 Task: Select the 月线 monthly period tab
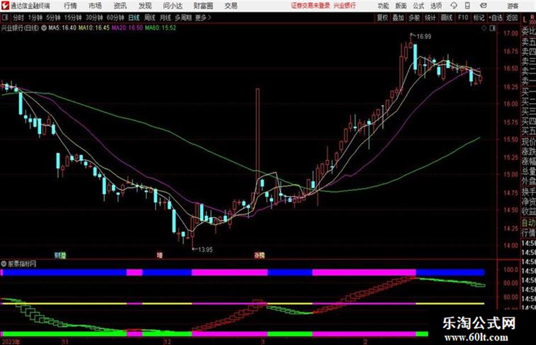coord(166,18)
